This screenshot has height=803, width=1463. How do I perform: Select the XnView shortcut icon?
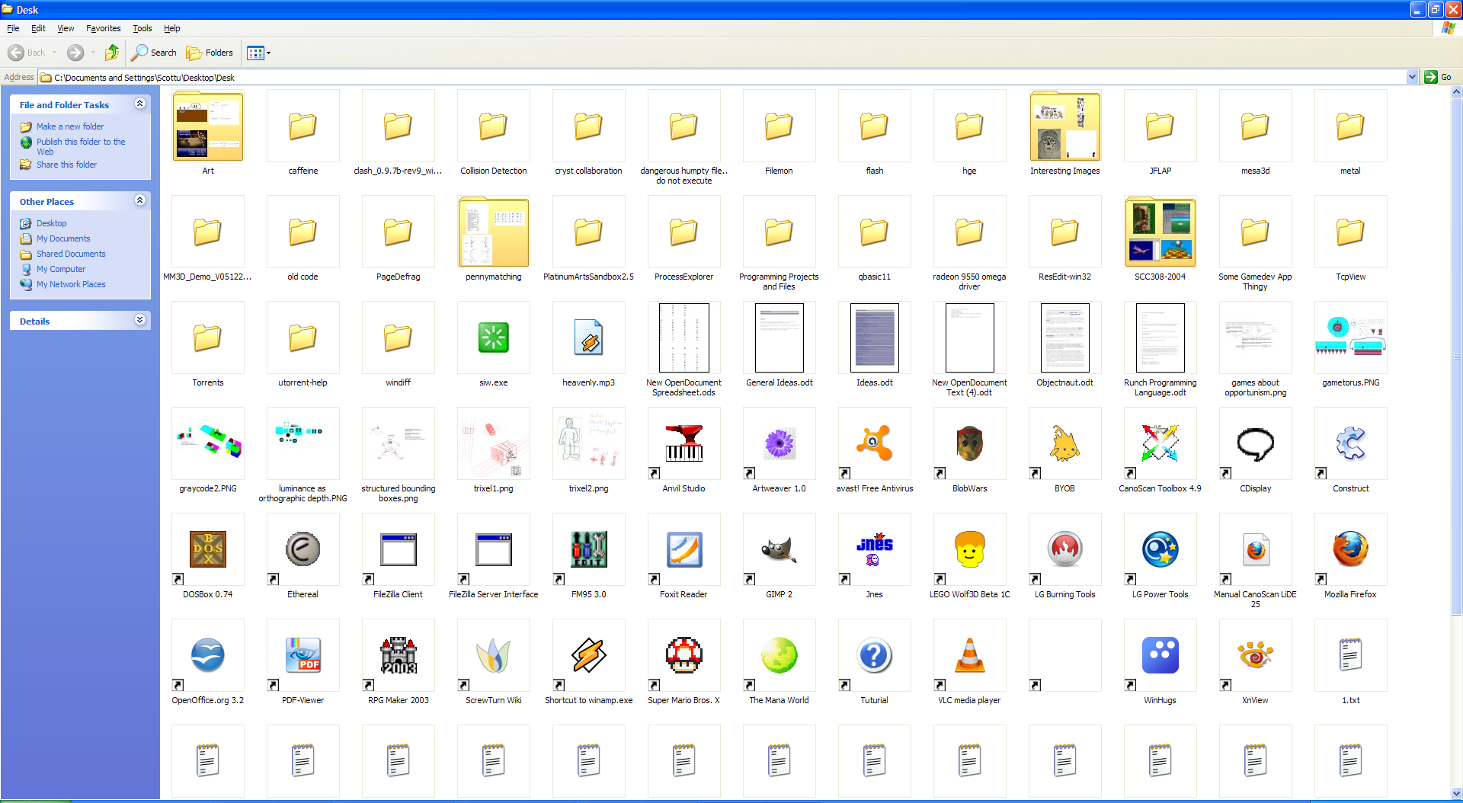1255,656
